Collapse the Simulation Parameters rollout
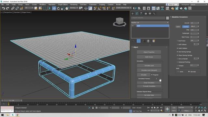Image resolution: width=208 pixels, height=117 pixels. click(179, 17)
